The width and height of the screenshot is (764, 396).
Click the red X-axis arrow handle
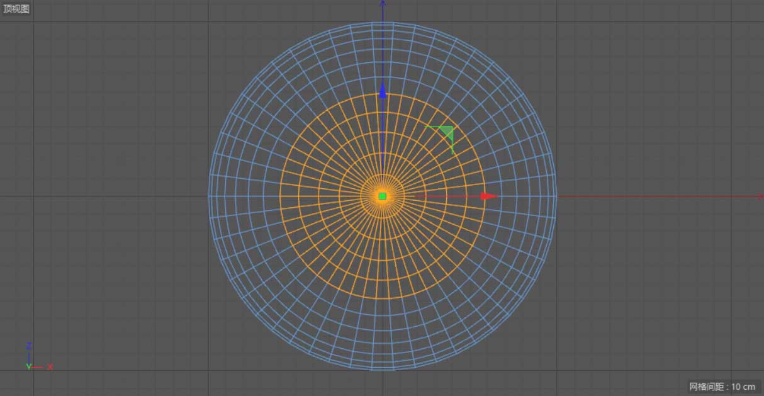click(489, 196)
